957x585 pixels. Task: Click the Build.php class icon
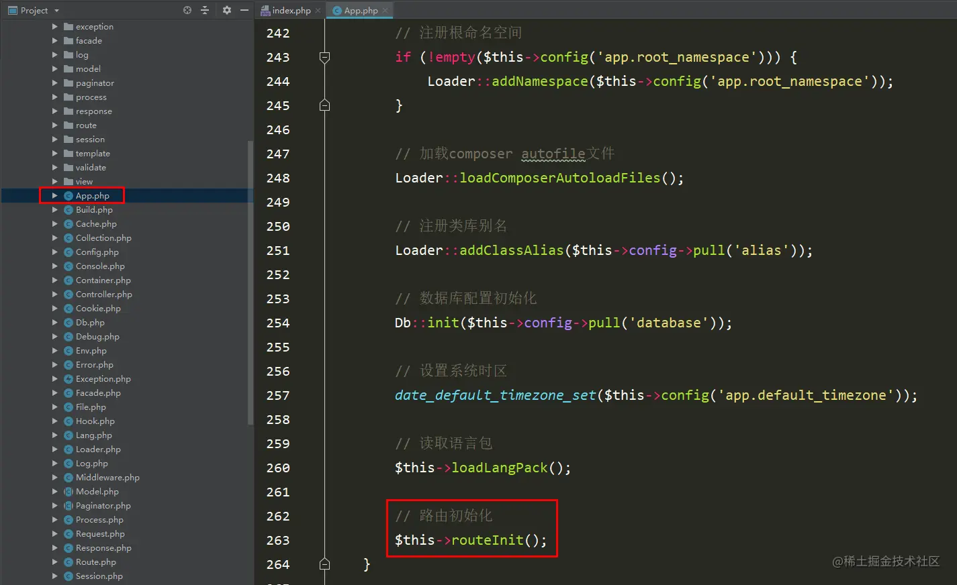[69, 210]
